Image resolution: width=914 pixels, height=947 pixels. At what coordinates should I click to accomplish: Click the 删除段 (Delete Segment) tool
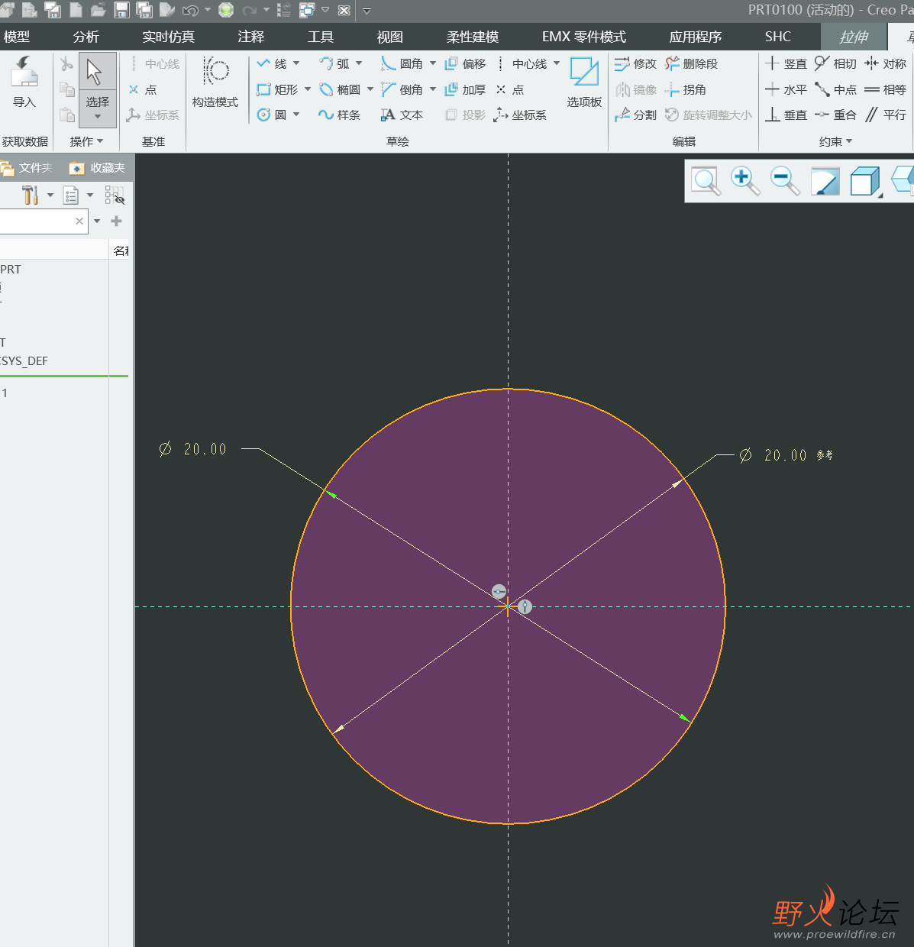(x=692, y=63)
